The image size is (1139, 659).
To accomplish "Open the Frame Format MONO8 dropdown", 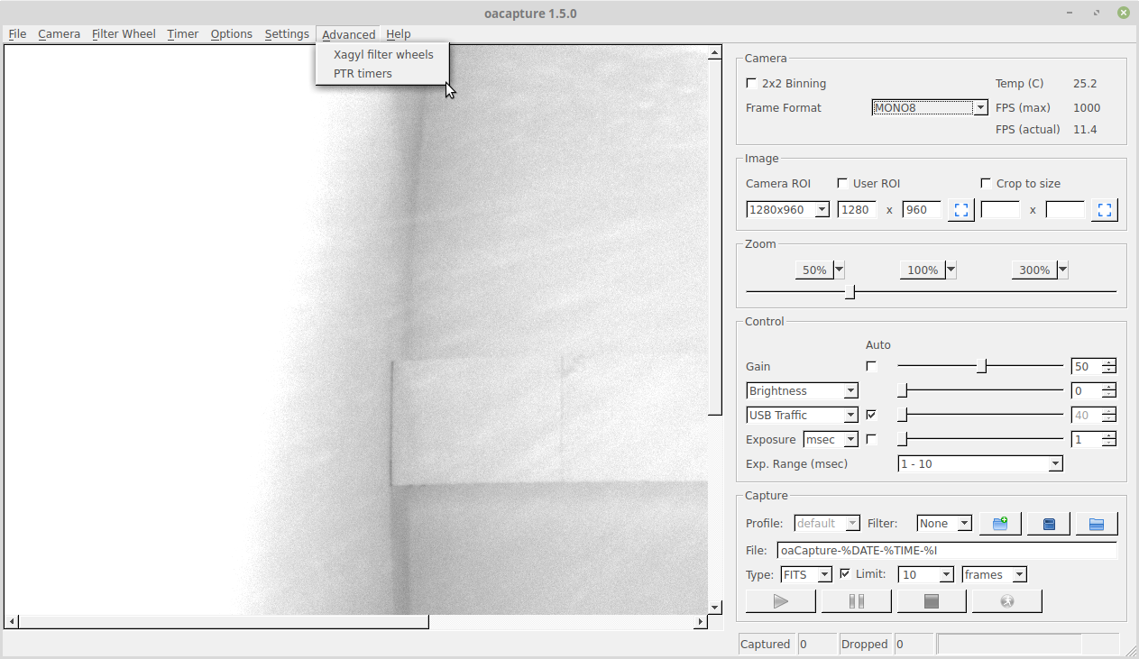I will point(930,108).
